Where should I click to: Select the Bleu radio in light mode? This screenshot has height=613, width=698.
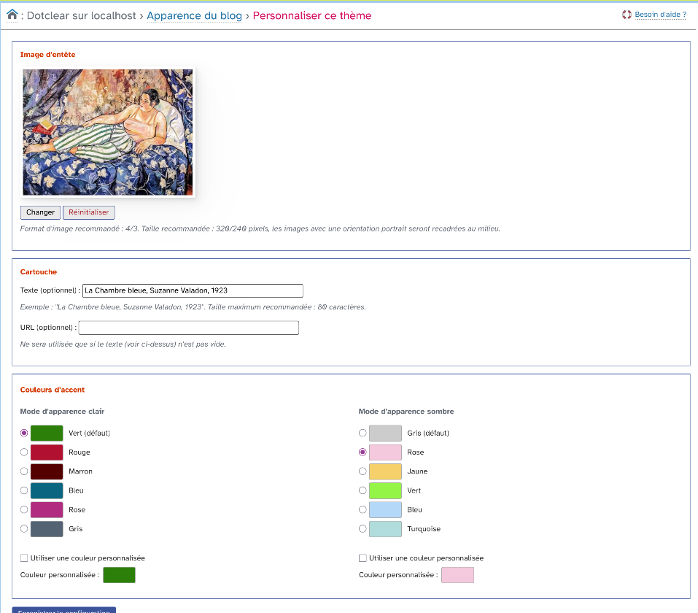24,490
